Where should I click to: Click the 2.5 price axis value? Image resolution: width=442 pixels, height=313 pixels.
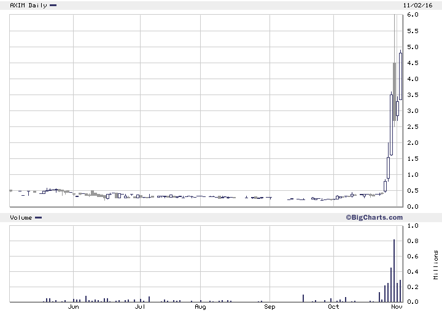tap(413, 127)
